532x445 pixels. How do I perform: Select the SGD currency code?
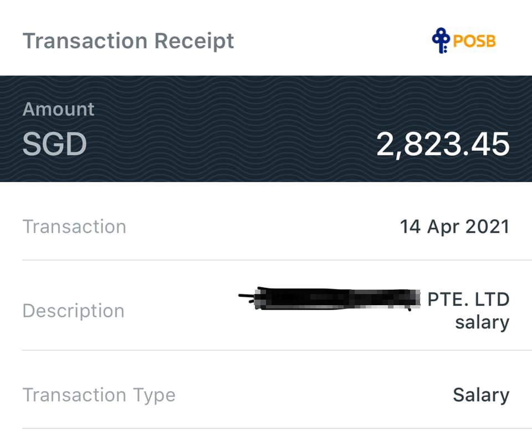pos(54,144)
